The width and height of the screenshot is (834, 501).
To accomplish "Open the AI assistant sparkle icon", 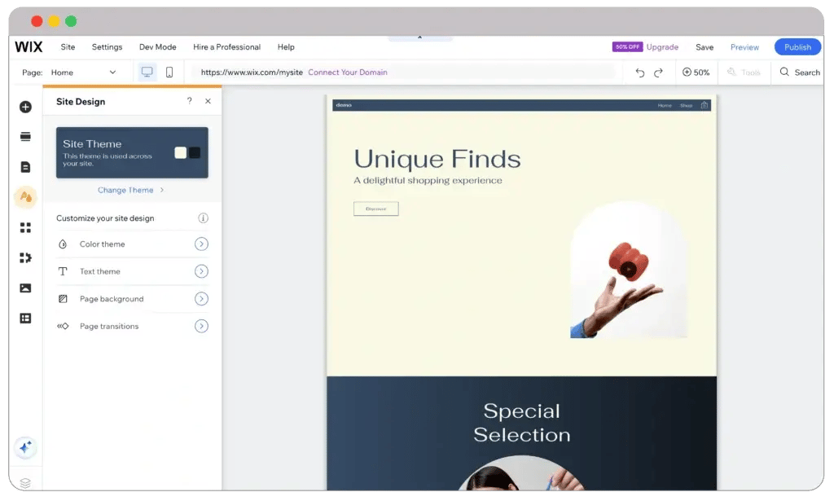I will (25, 447).
